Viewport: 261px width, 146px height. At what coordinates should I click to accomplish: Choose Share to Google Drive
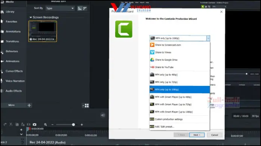(179, 60)
